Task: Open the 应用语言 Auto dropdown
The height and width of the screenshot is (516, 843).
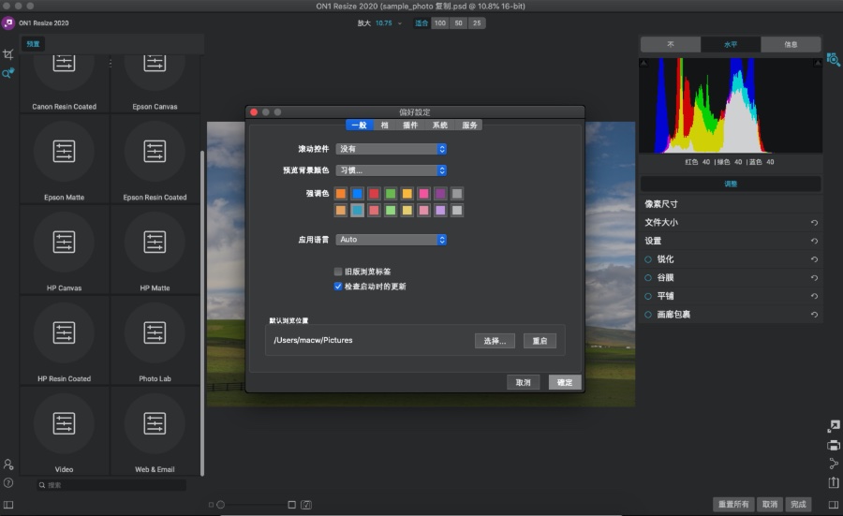Action: (x=392, y=239)
